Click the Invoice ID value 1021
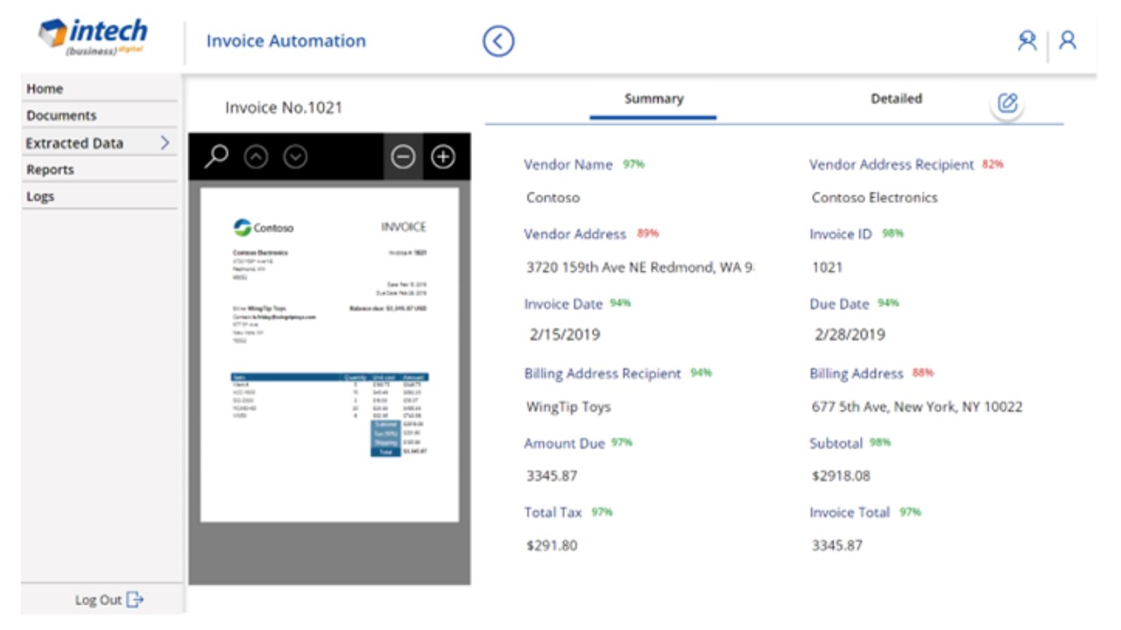 828,268
